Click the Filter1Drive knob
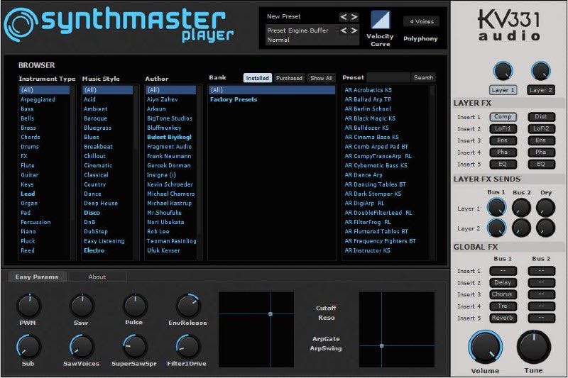The image size is (568, 378). click(x=187, y=346)
